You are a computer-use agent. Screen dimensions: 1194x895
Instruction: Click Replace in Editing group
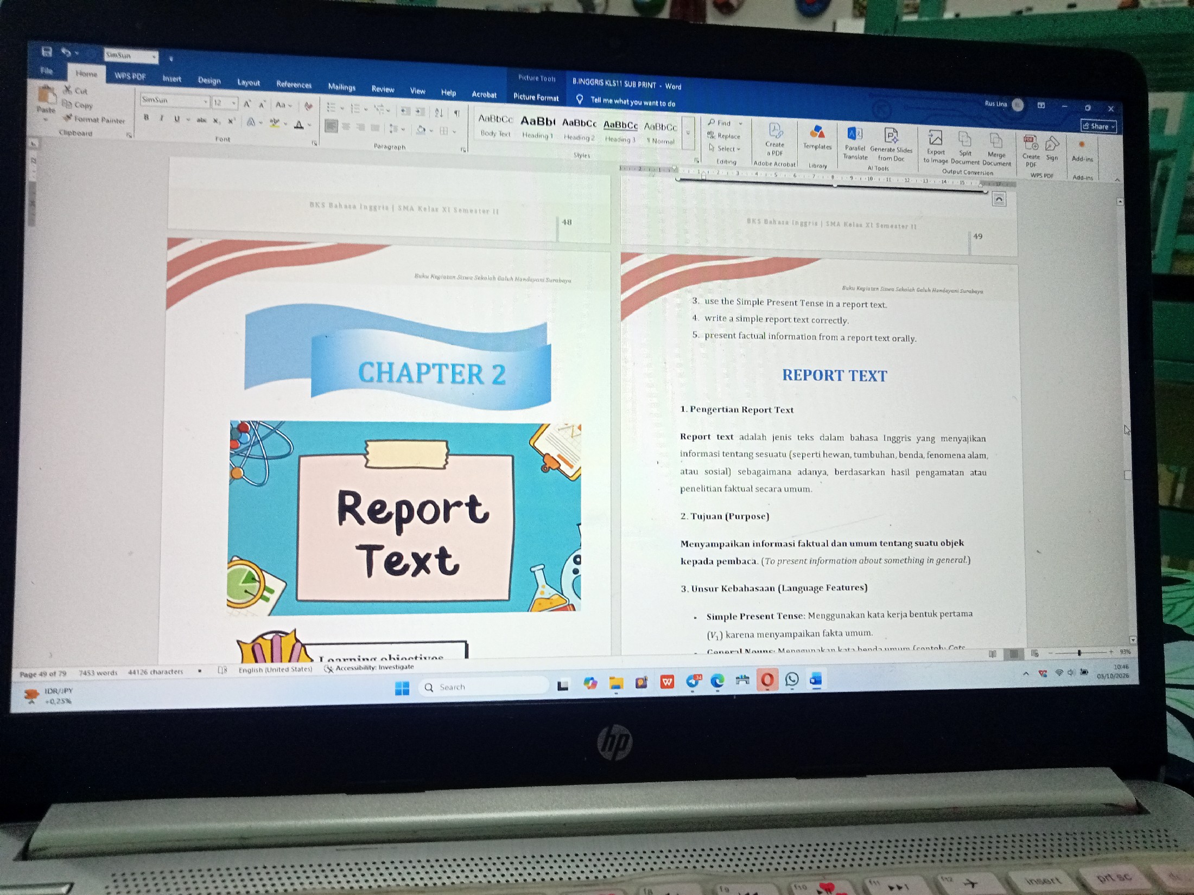[x=724, y=136]
